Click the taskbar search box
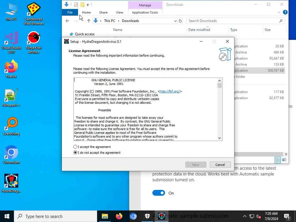 pyautogui.click(x=56, y=216)
